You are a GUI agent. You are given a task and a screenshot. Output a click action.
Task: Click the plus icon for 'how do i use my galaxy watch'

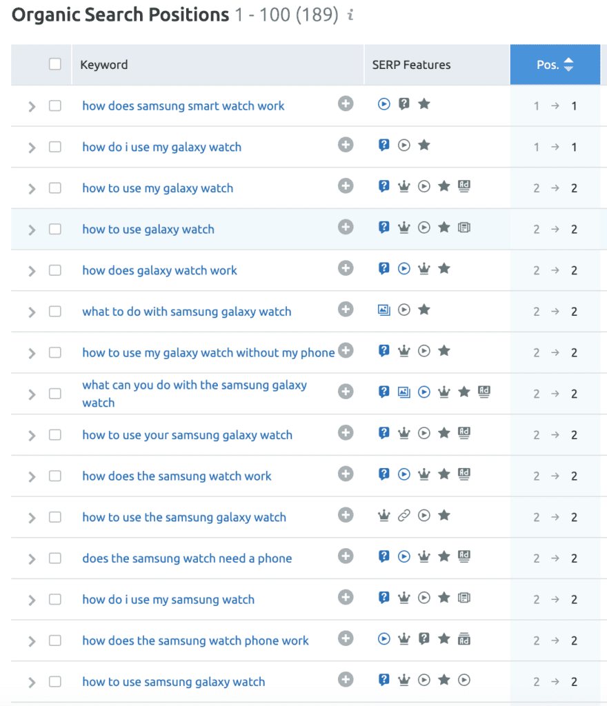(346, 145)
